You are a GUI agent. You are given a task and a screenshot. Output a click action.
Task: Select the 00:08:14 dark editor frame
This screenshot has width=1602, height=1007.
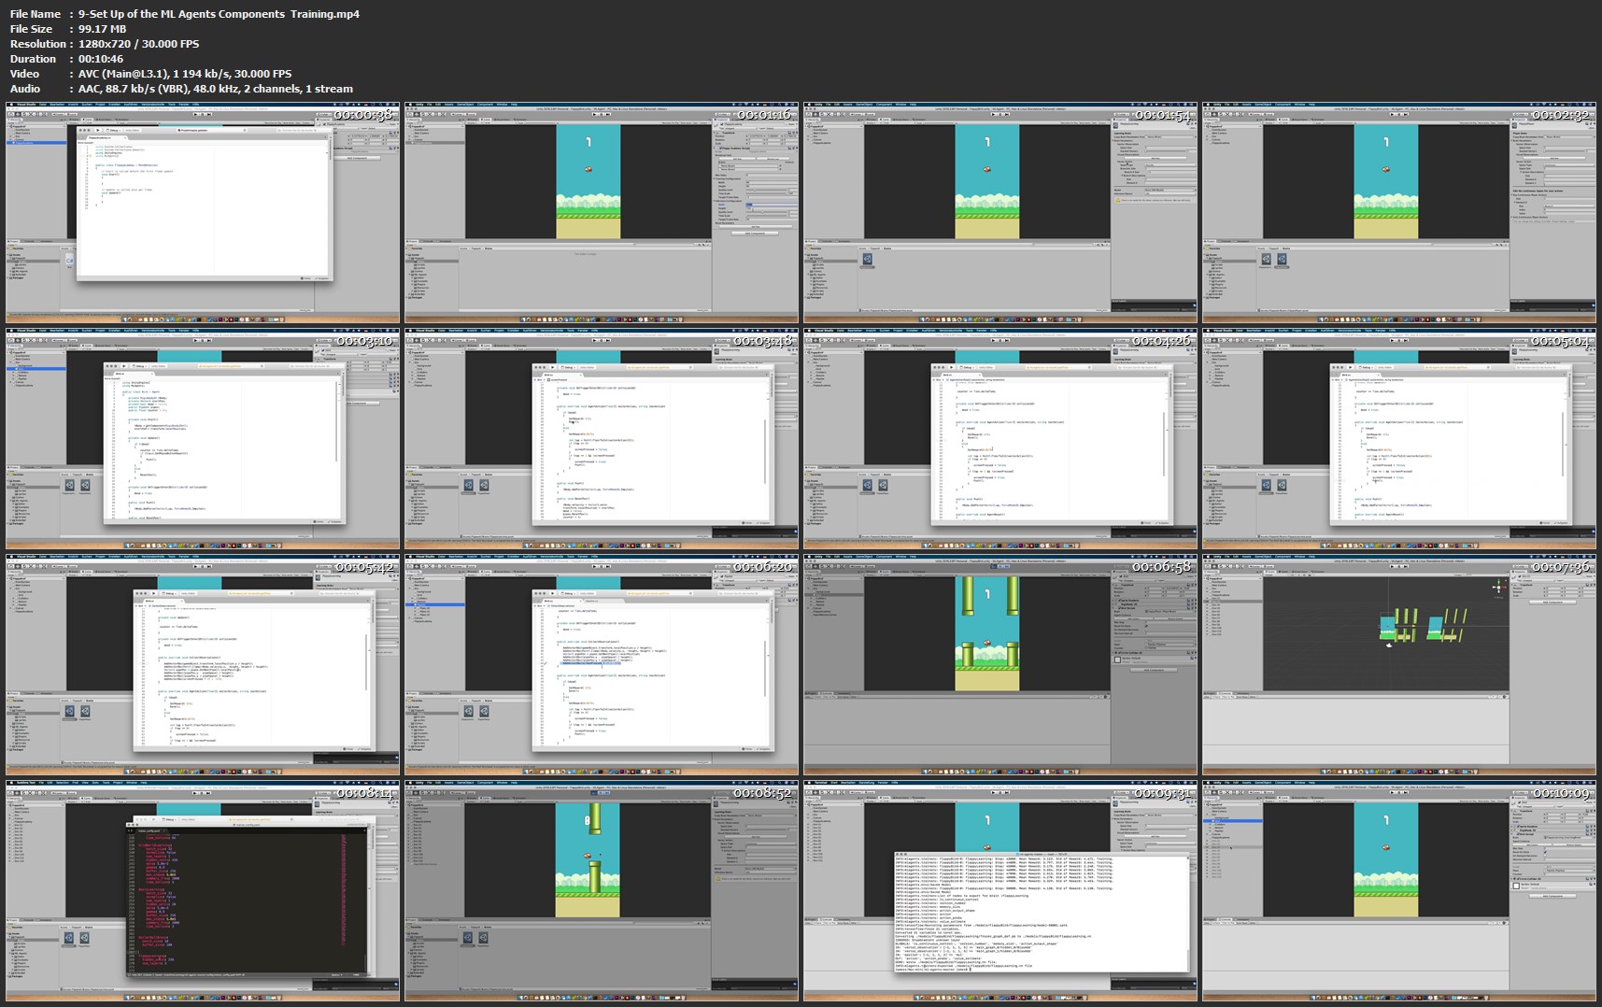pyautogui.click(x=203, y=891)
